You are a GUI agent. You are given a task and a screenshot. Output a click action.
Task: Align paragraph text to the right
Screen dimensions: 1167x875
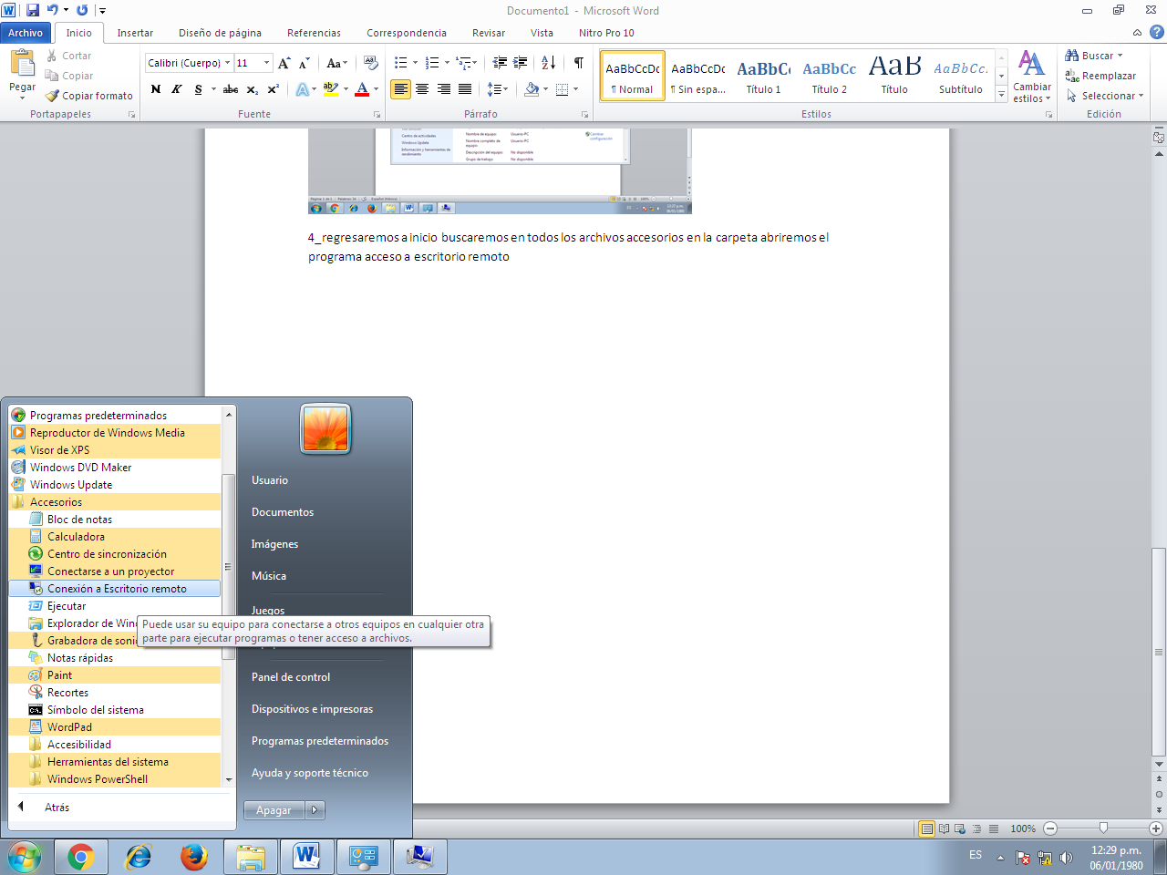coord(444,89)
